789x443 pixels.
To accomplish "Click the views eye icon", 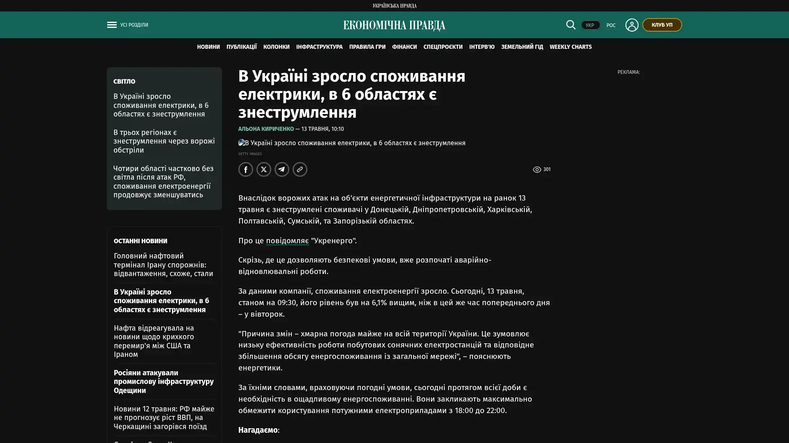I will tap(537, 169).
